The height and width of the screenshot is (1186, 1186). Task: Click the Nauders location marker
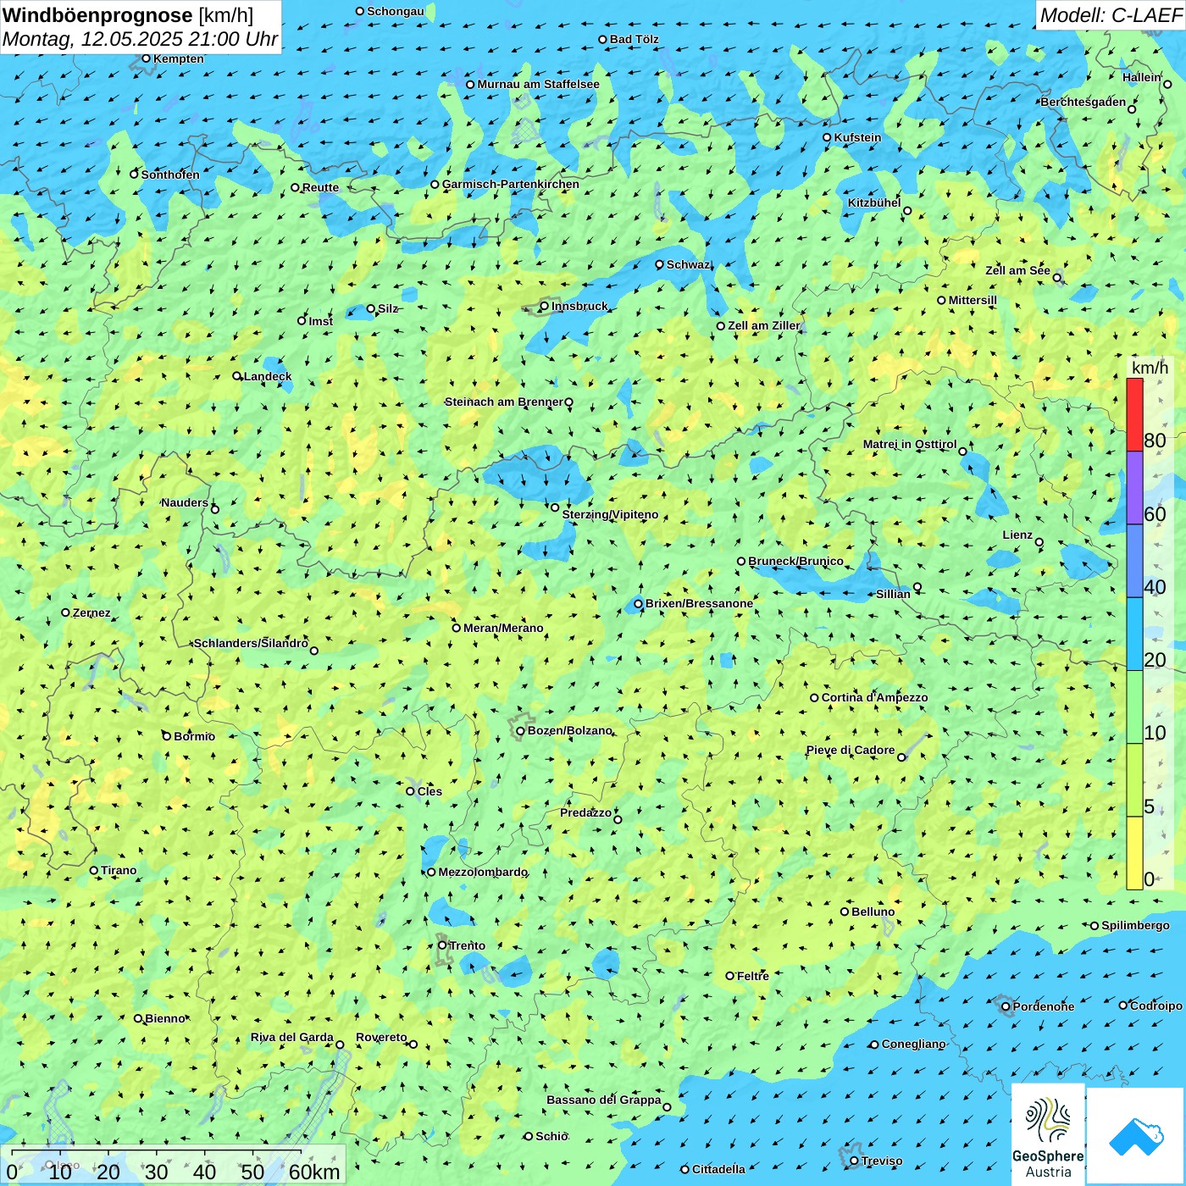click(x=215, y=509)
